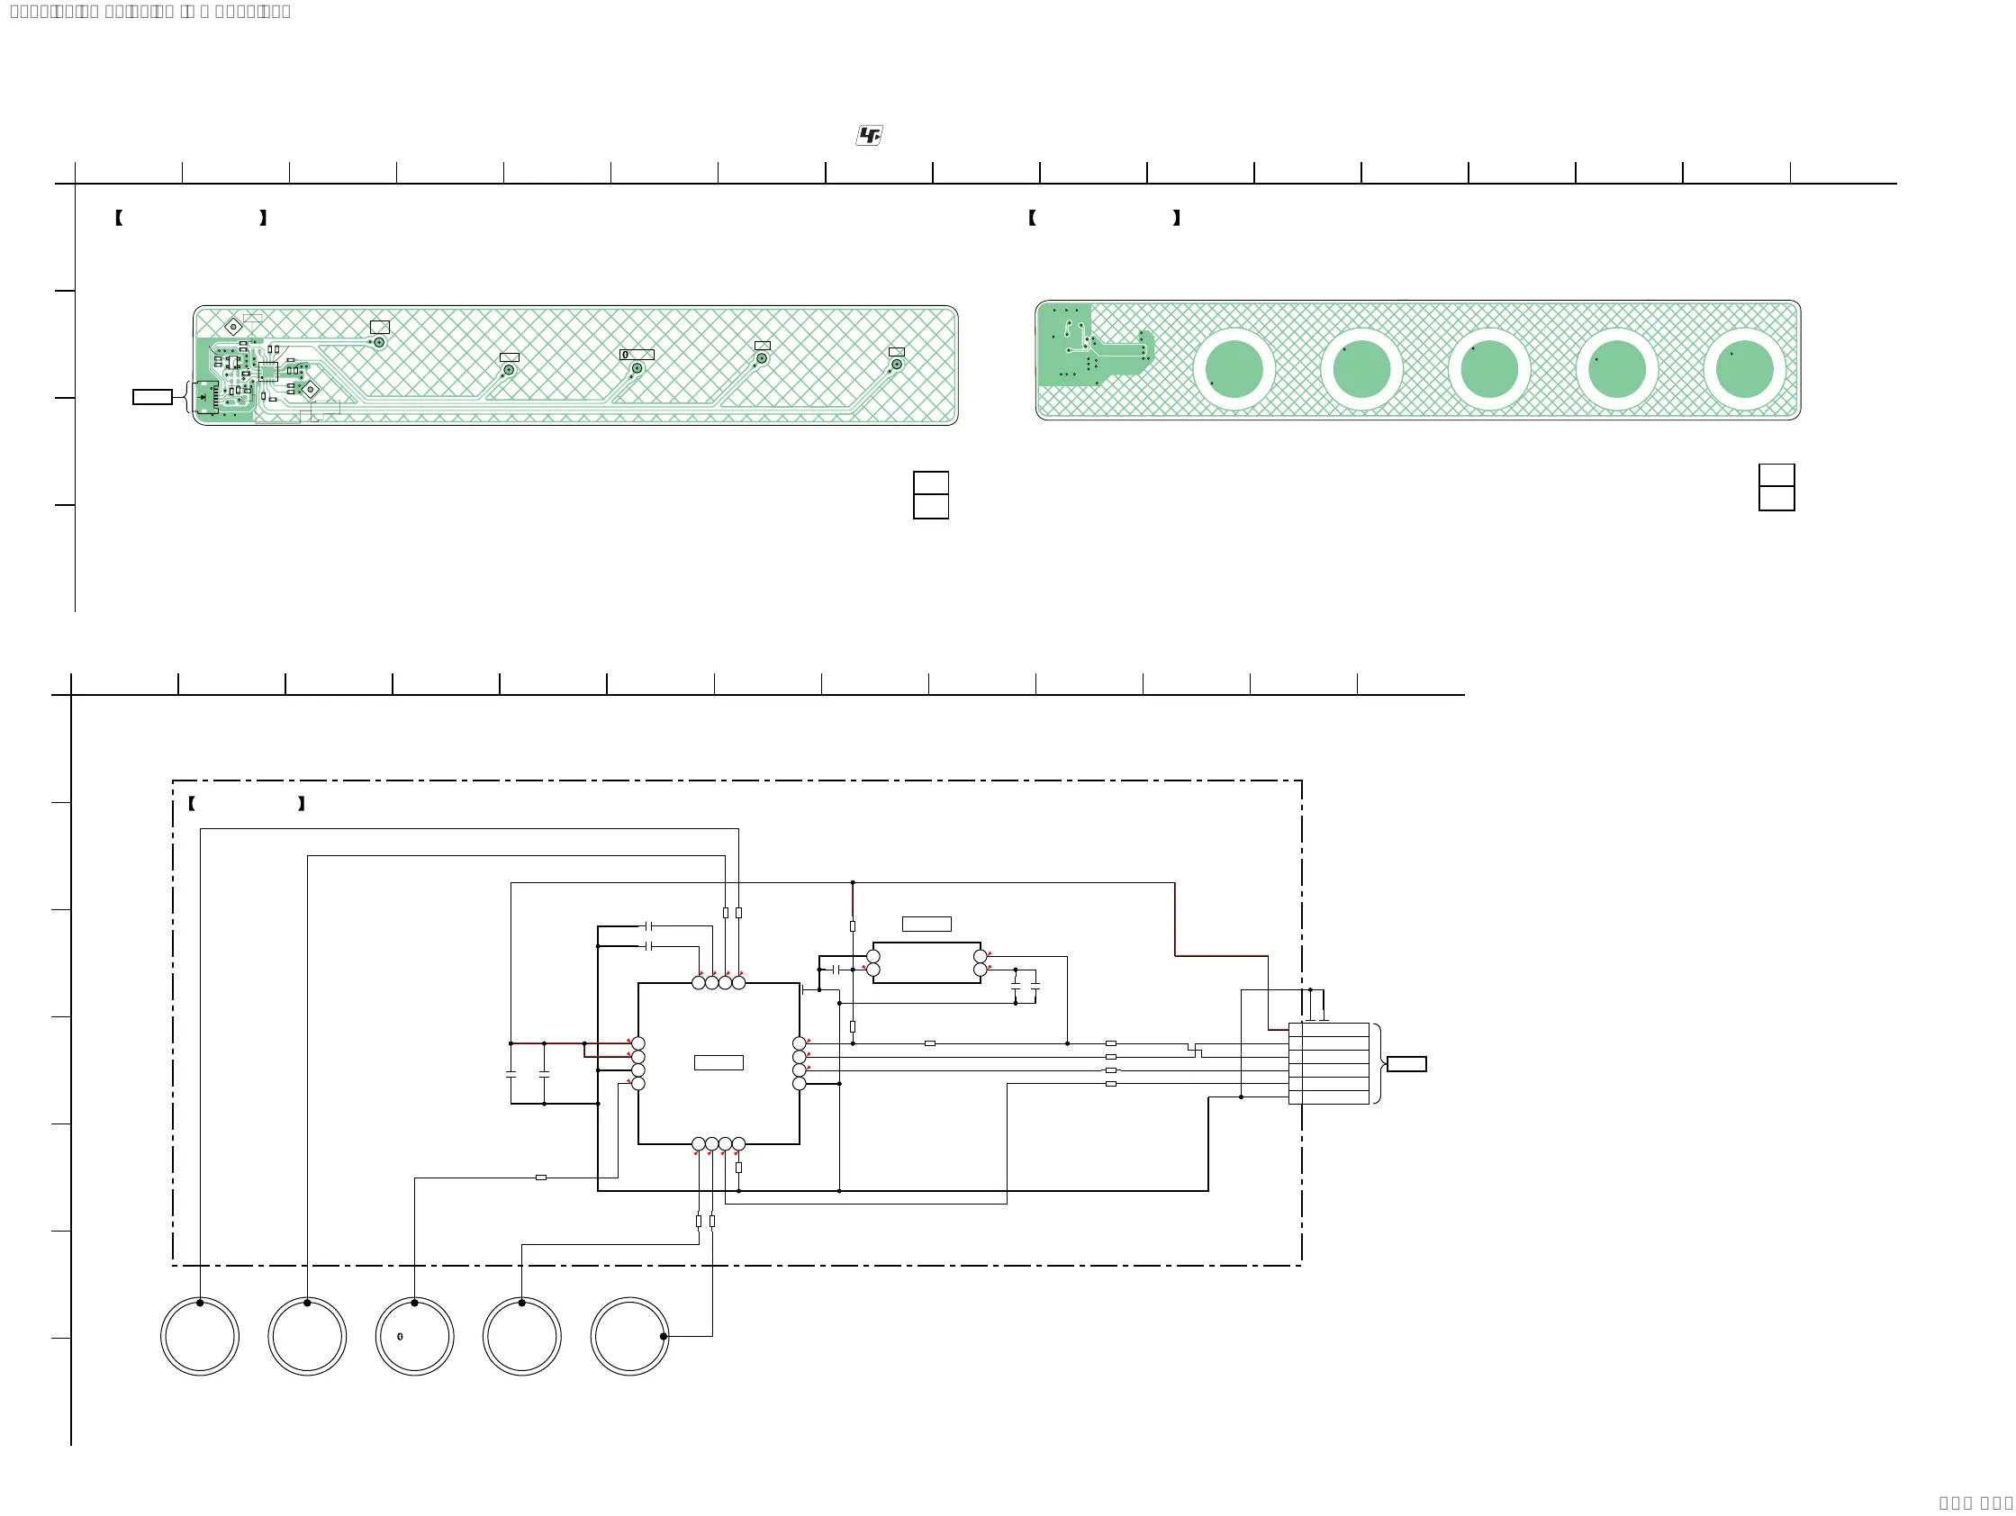
Task: Click the zero-marked label box on left board
Action: (637, 355)
